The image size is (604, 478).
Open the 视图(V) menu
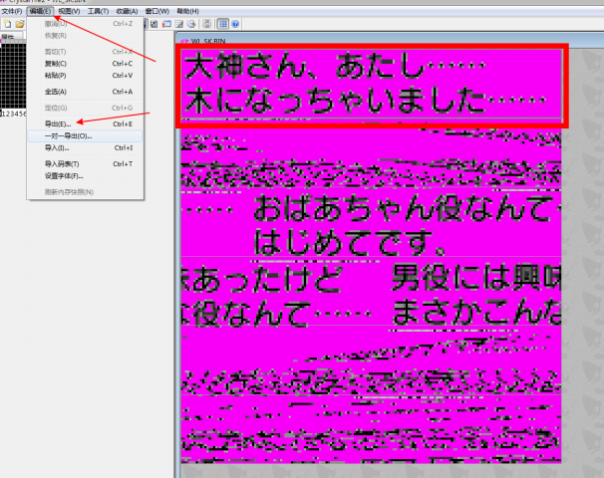tap(69, 11)
